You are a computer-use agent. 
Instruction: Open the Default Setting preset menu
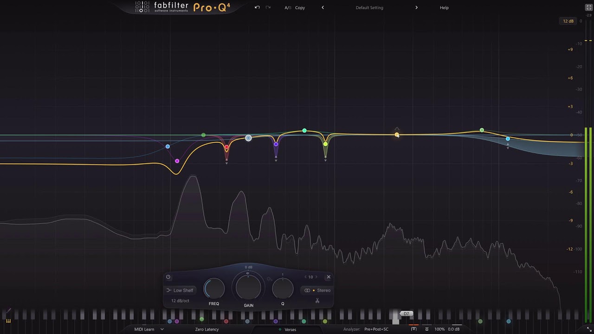coord(369,7)
